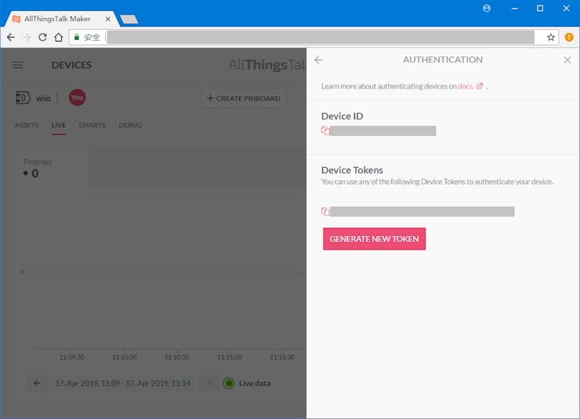Switch to the CHARTS tab
This screenshot has height=419, width=580.
click(92, 125)
